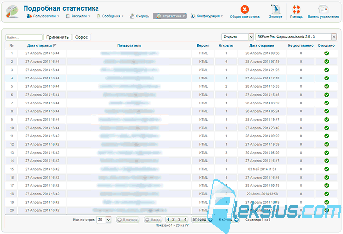This screenshot has height=234, width=343.
Task: Open Помощь lifebuoy icon
Action: pos(296,9)
